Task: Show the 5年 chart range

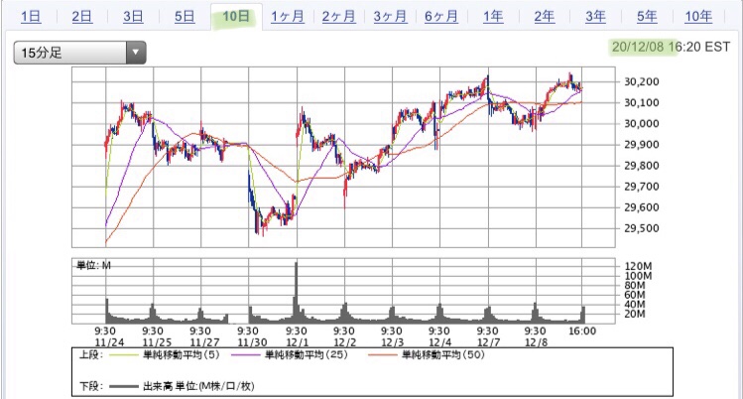Action: tap(647, 17)
